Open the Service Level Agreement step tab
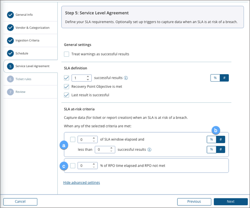Screen dimensions: 250x208 tap(32, 66)
